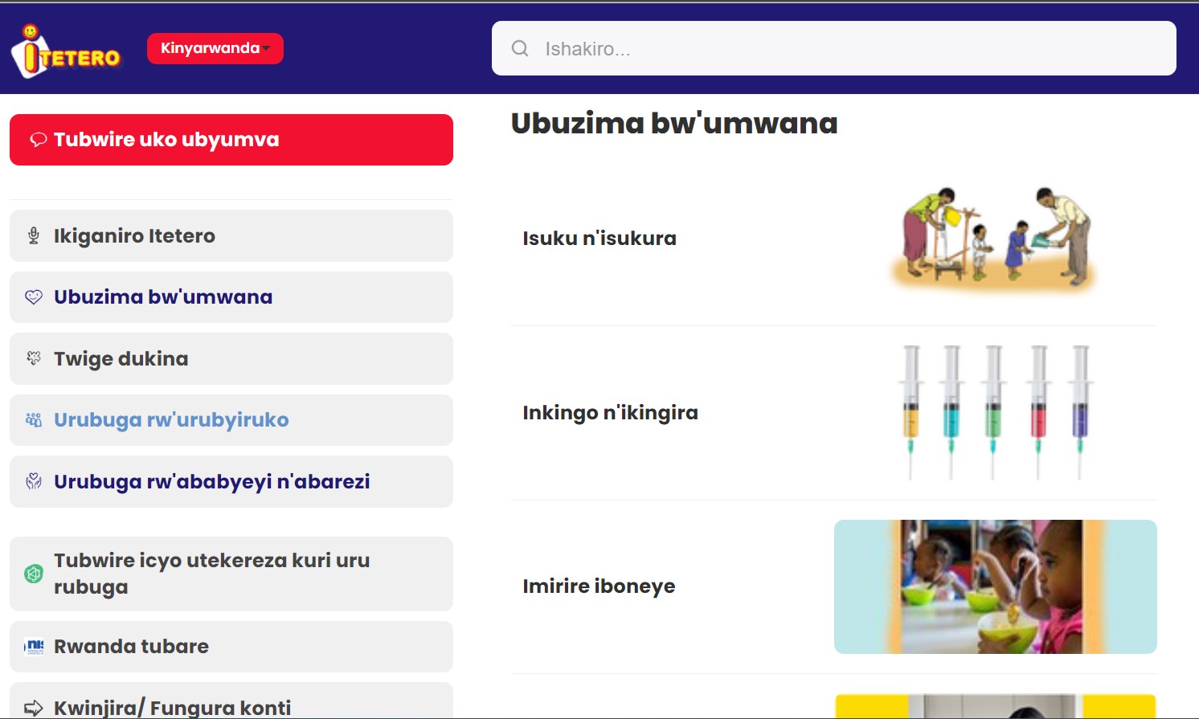The image size is (1199, 719).
Task: Click the search magnifier icon
Action: click(520, 48)
